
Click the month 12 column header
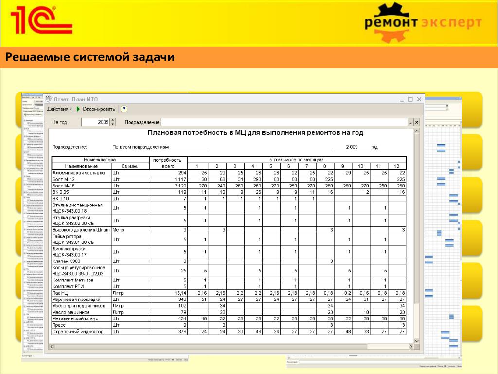click(396, 166)
